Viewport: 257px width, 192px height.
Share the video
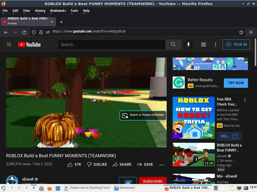point(122,164)
